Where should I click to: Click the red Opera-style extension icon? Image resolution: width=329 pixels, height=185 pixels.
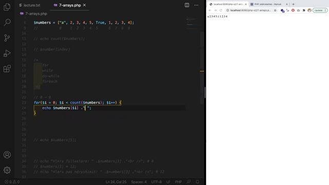(x=293, y=10)
